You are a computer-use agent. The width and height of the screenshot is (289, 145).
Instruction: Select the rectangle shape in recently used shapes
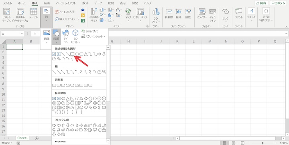pos(72,54)
